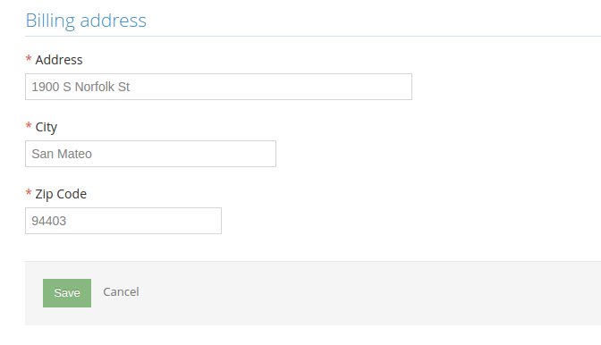This screenshot has width=601, height=345.
Task: Save the billing address form
Action: pos(67,293)
